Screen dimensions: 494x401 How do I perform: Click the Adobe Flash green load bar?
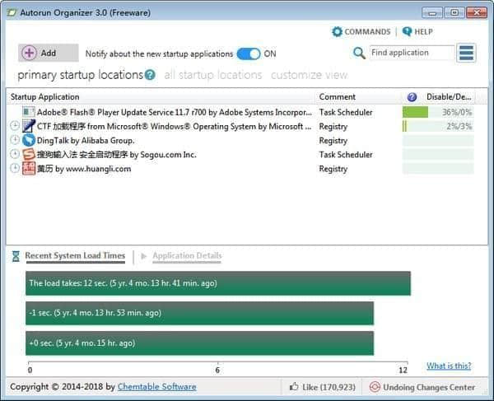pyautogui.click(x=416, y=112)
